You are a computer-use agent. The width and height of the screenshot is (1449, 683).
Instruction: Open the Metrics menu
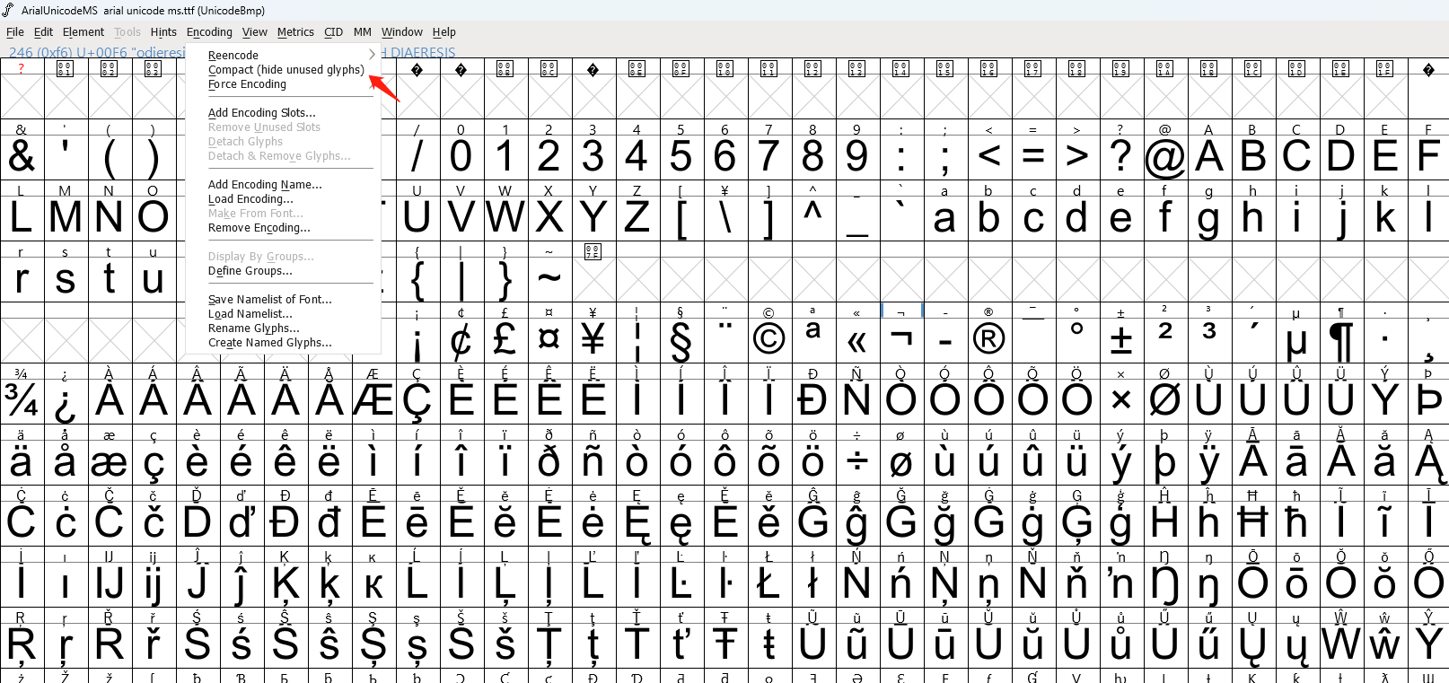point(295,31)
